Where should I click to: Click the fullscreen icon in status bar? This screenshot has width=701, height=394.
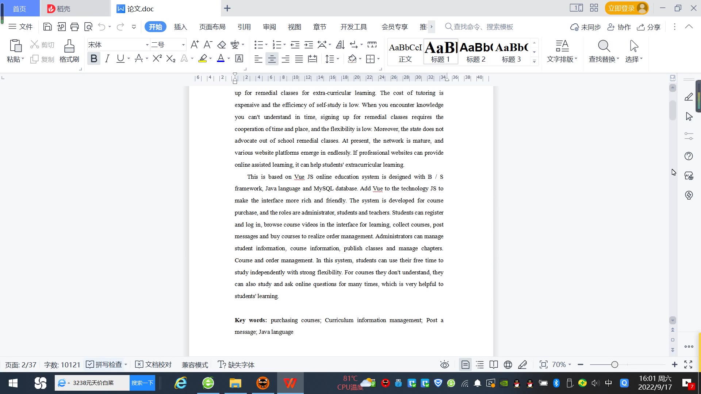tap(688, 364)
